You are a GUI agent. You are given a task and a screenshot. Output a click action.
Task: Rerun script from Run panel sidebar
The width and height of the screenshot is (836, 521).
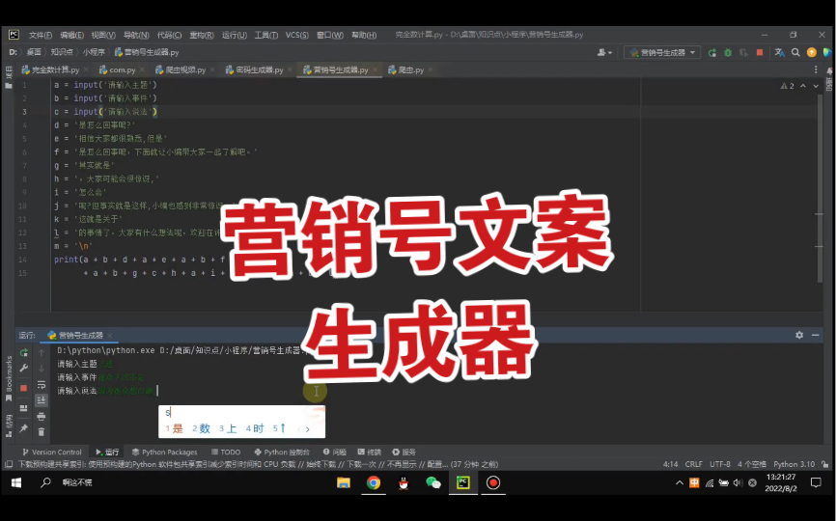pos(23,353)
